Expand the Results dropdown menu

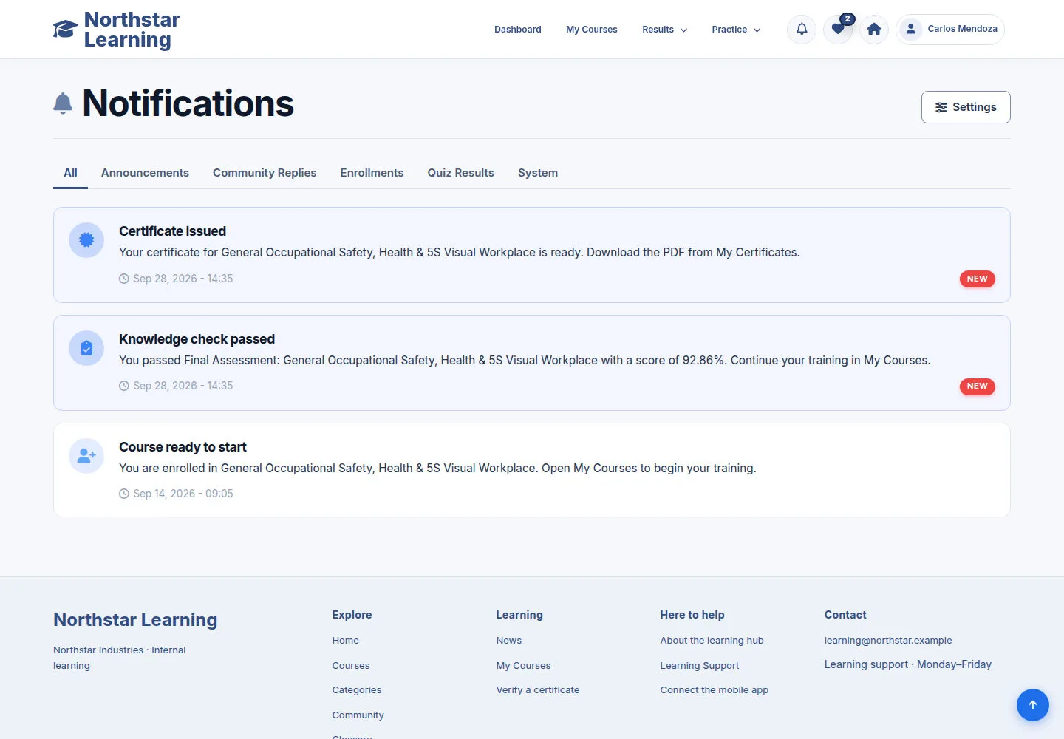(664, 30)
